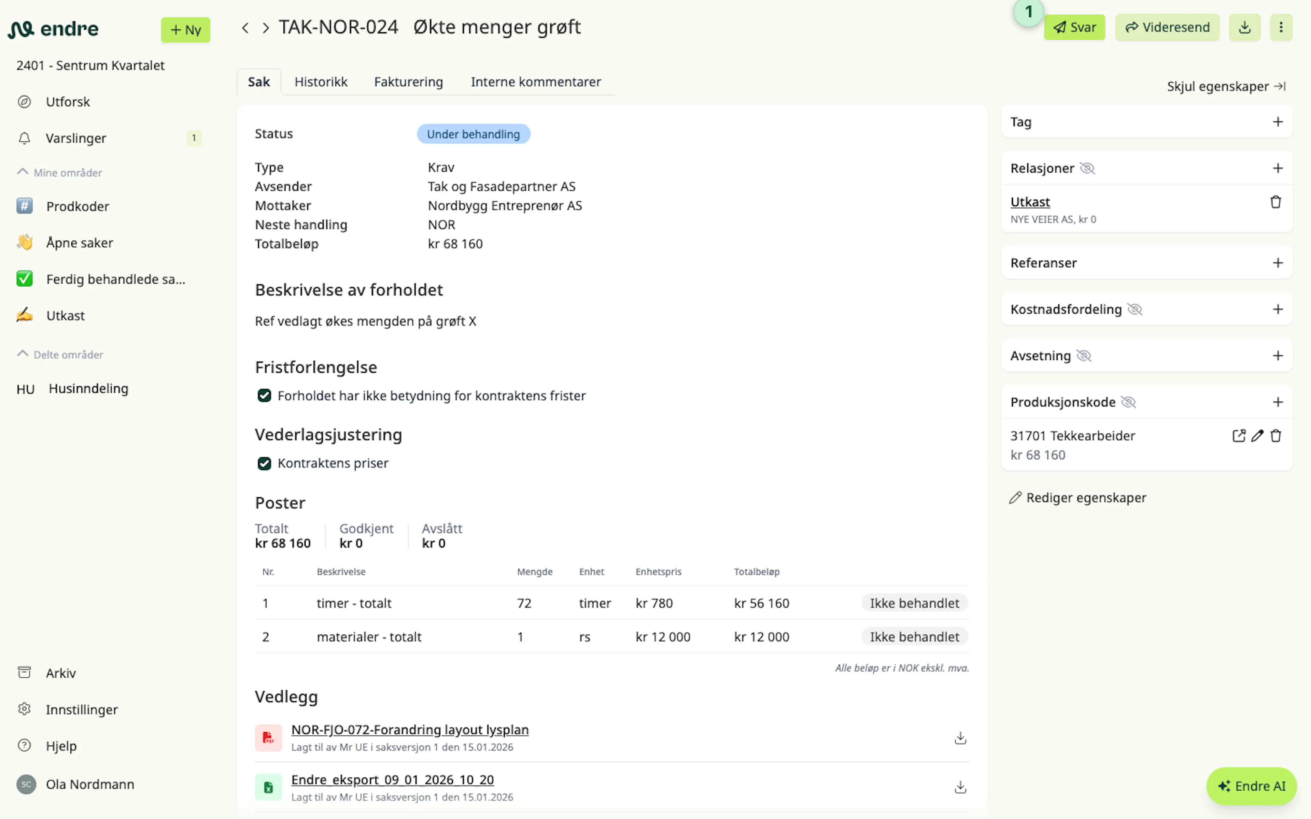Viewport: 1311px width, 819px height.
Task: Add a new relation under Relasjoner
Action: [x=1278, y=169]
